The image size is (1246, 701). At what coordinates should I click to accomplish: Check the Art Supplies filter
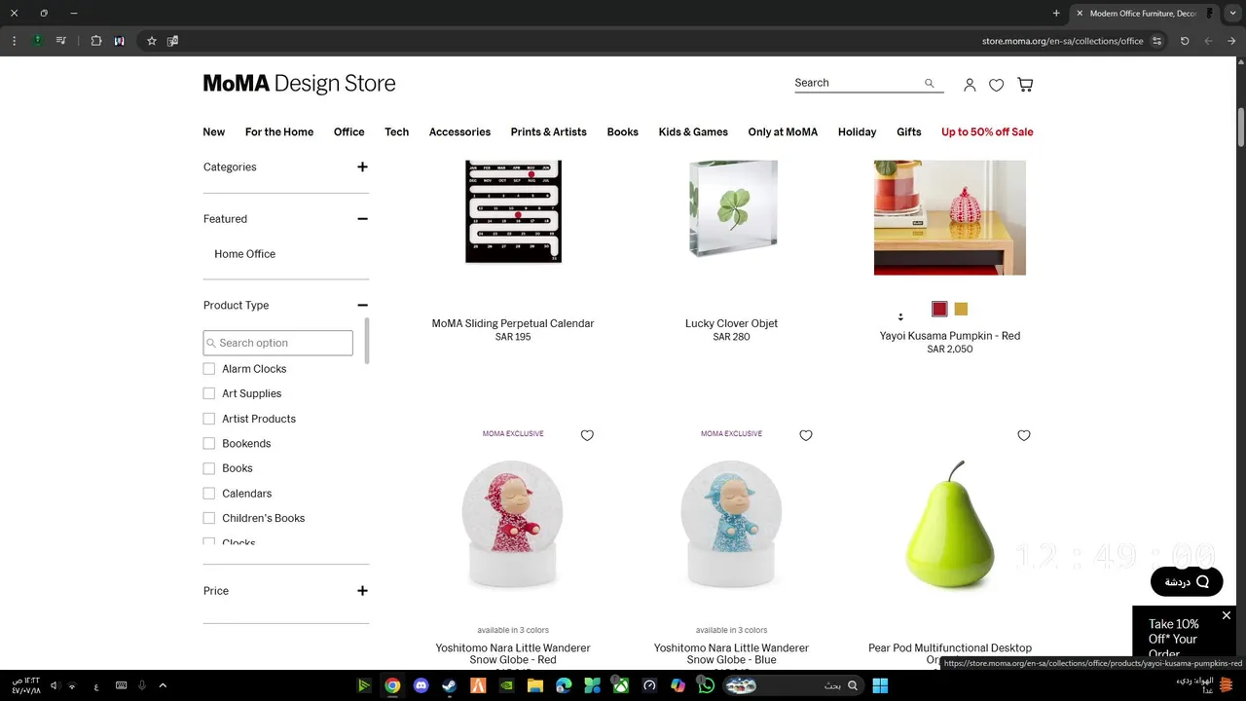pyautogui.click(x=208, y=393)
